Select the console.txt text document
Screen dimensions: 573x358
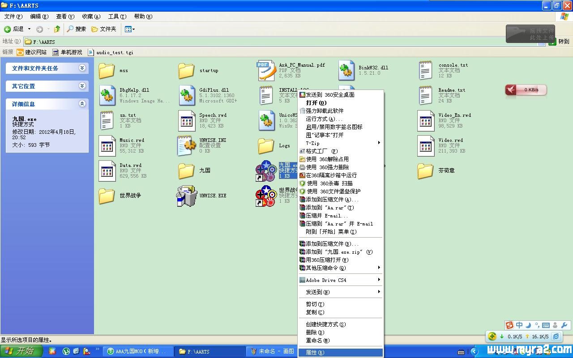(443, 70)
